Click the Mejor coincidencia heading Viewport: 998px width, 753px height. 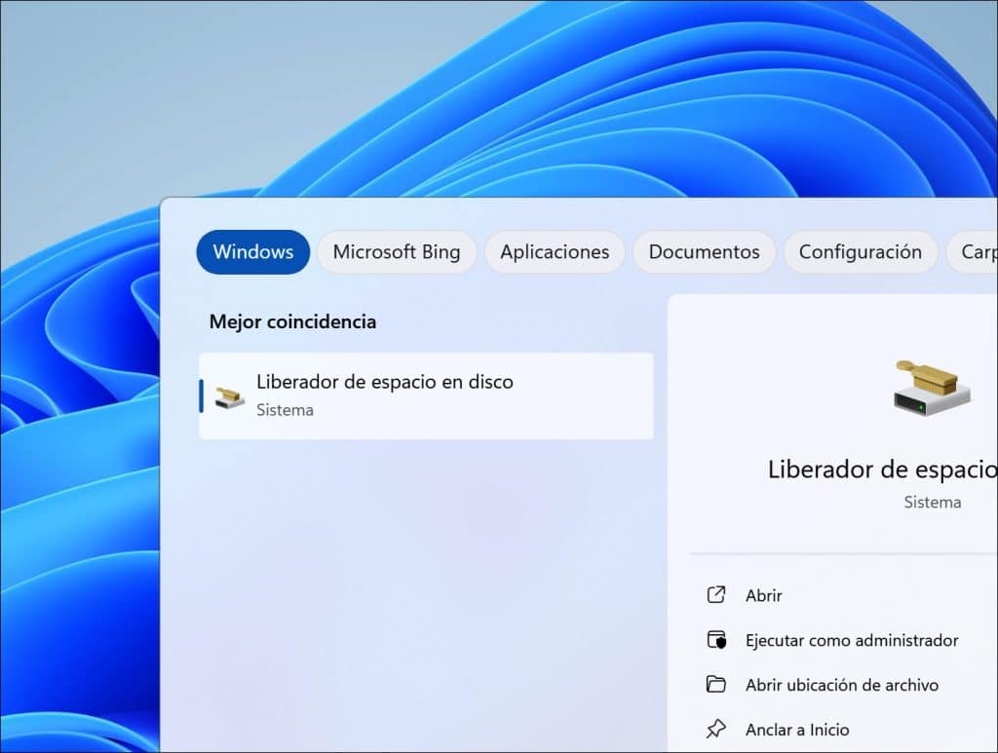pyautogui.click(x=292, y=321)
